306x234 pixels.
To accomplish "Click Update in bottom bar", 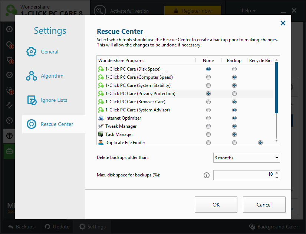I will pos(57,227).
